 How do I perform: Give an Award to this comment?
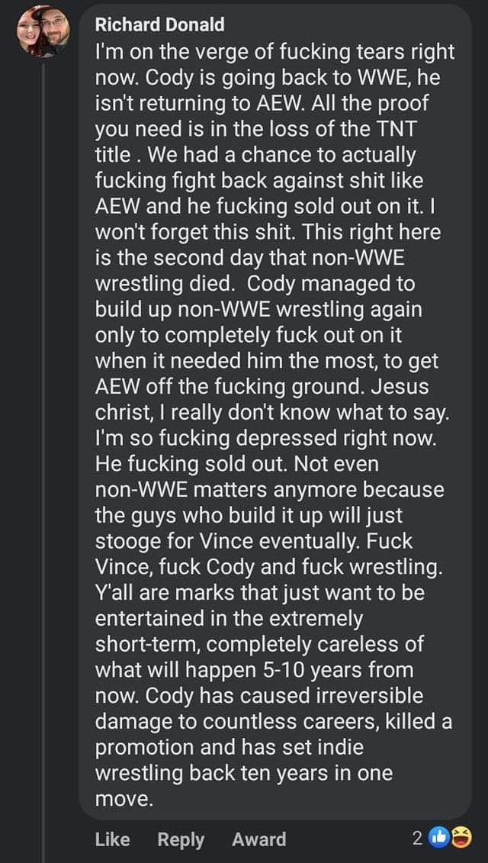258,839
